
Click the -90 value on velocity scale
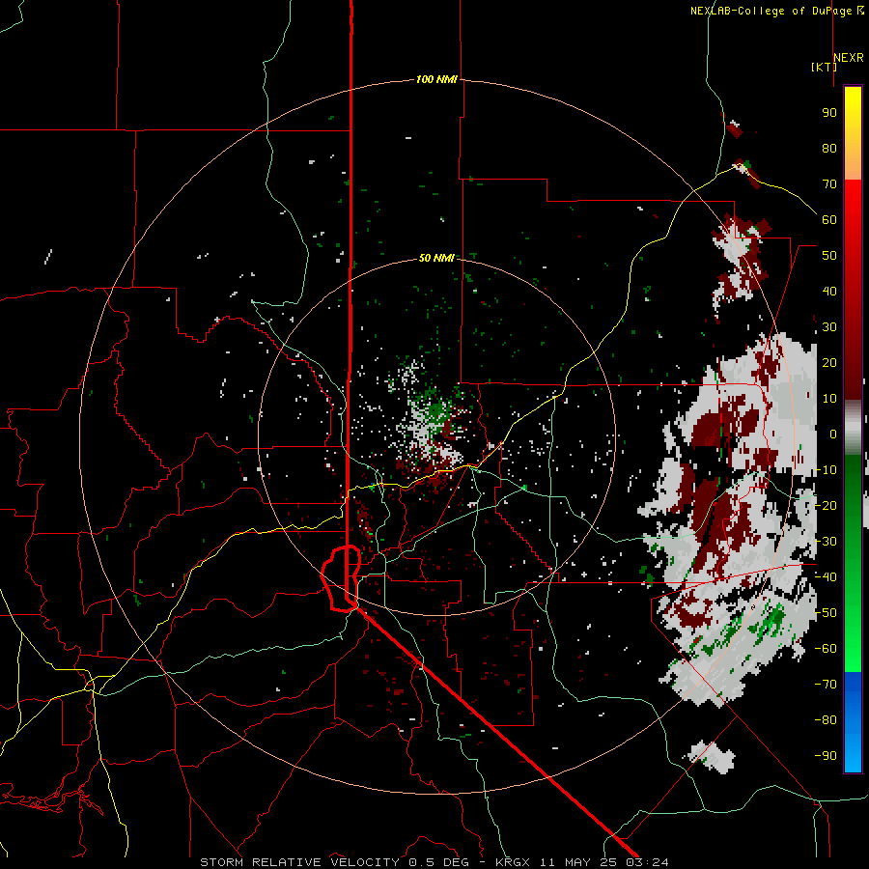point(827,756)
